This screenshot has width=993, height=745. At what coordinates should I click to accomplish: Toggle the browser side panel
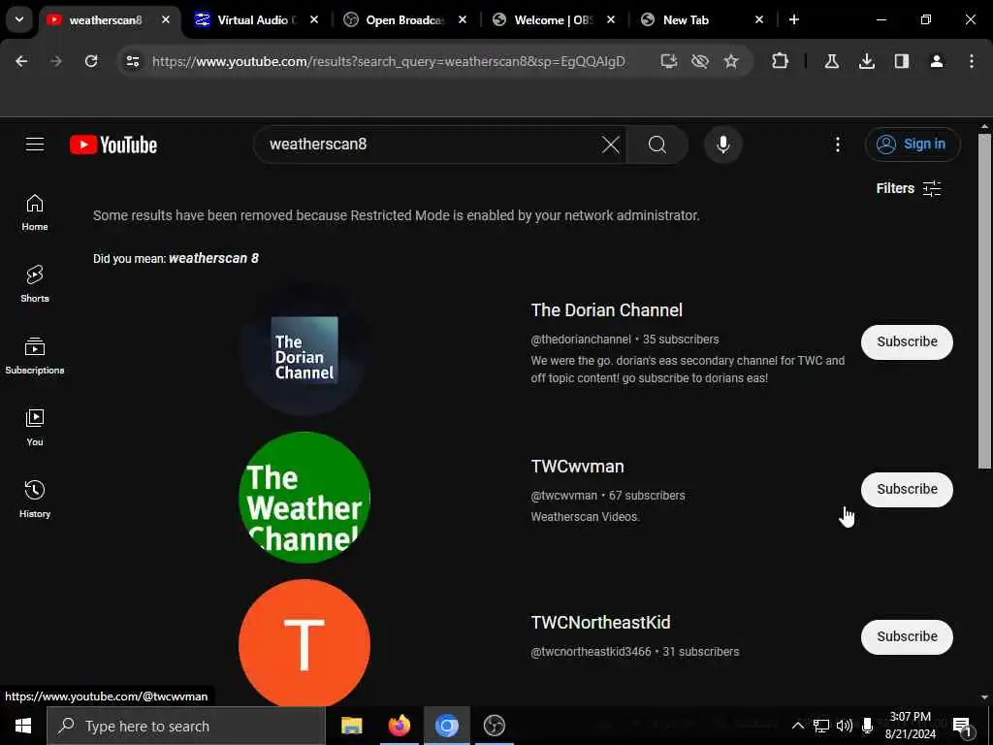[902, 61]
